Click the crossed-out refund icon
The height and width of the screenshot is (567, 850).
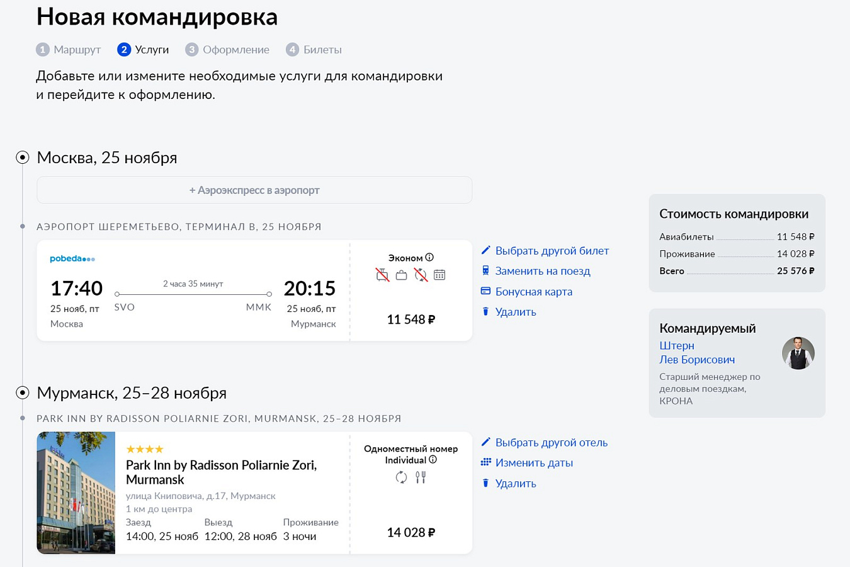(421, 275)
